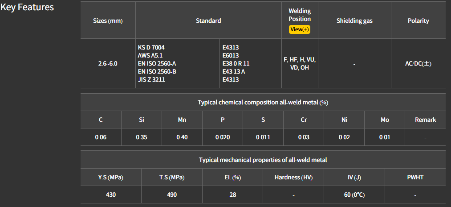The width and height of the screenshot is (451, 207).
Task: Click the AC/DC(±) polarity value
Action: point(418,64)
